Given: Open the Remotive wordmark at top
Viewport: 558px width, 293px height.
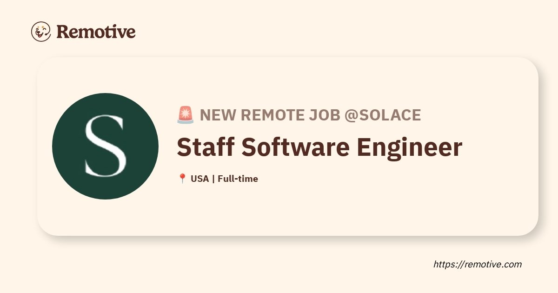Looking at the screenshot, I should 96,32.
